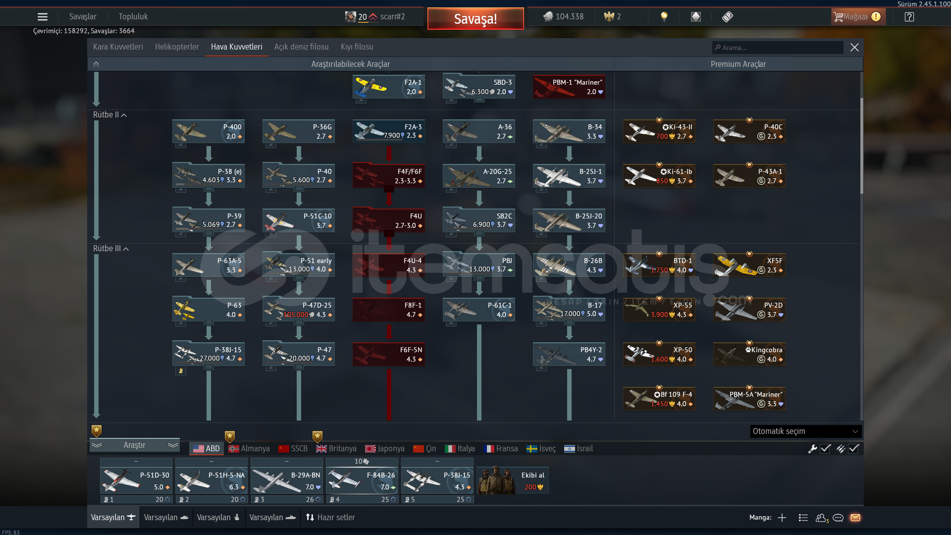Add a squad member with Manga plus icon
The height and width of the screenshot is (535, 951).
pyautogui.click(x=782, y=518)
